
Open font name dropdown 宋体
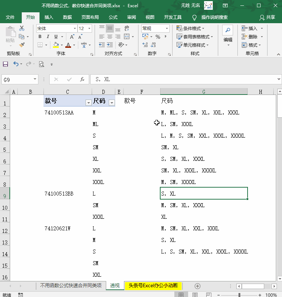pyautogui.click(x=75, y=28)
